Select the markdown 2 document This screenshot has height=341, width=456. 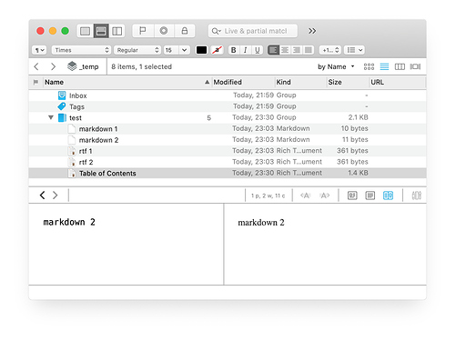228,140
